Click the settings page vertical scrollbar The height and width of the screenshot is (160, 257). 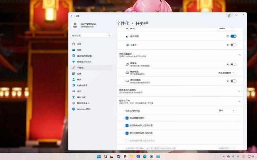click(x=246, y=70)
